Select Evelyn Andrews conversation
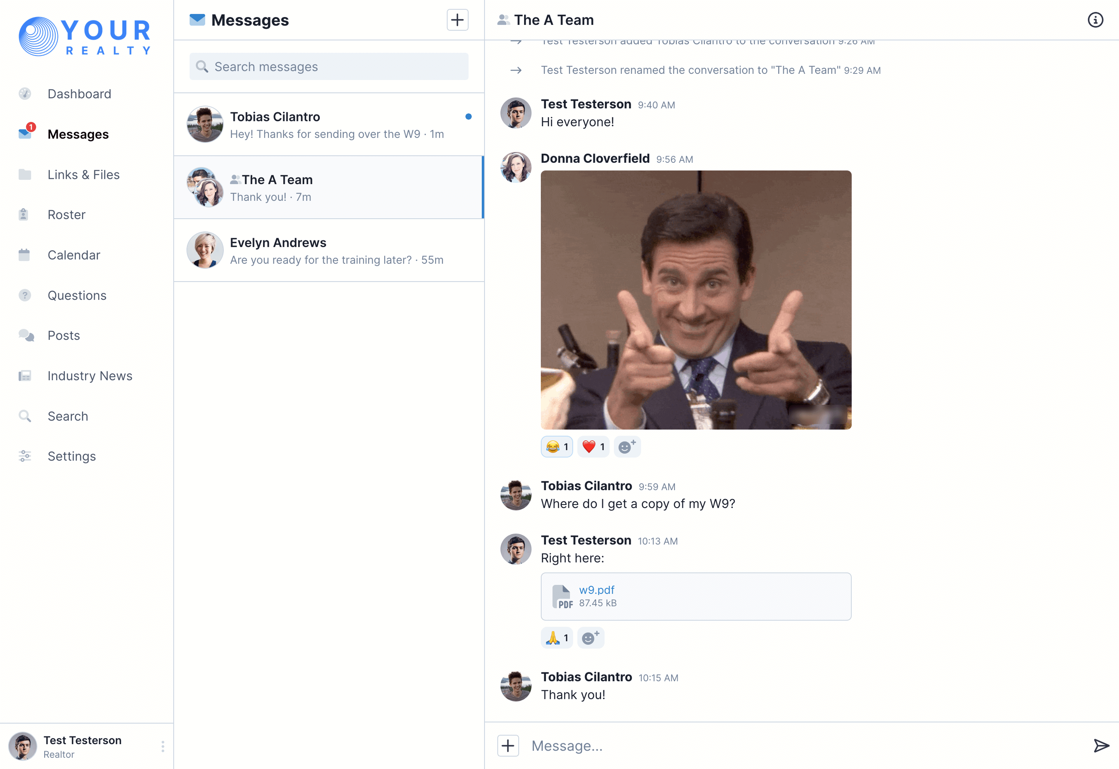The height and width of the screenshot is (769, 1119). tap(329, 251)
